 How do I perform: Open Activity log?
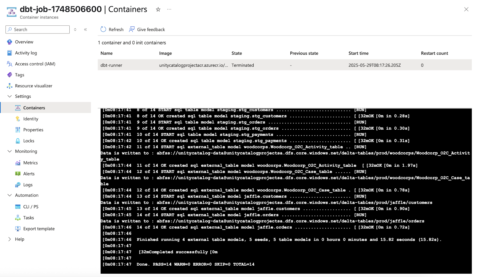[26, 53]
